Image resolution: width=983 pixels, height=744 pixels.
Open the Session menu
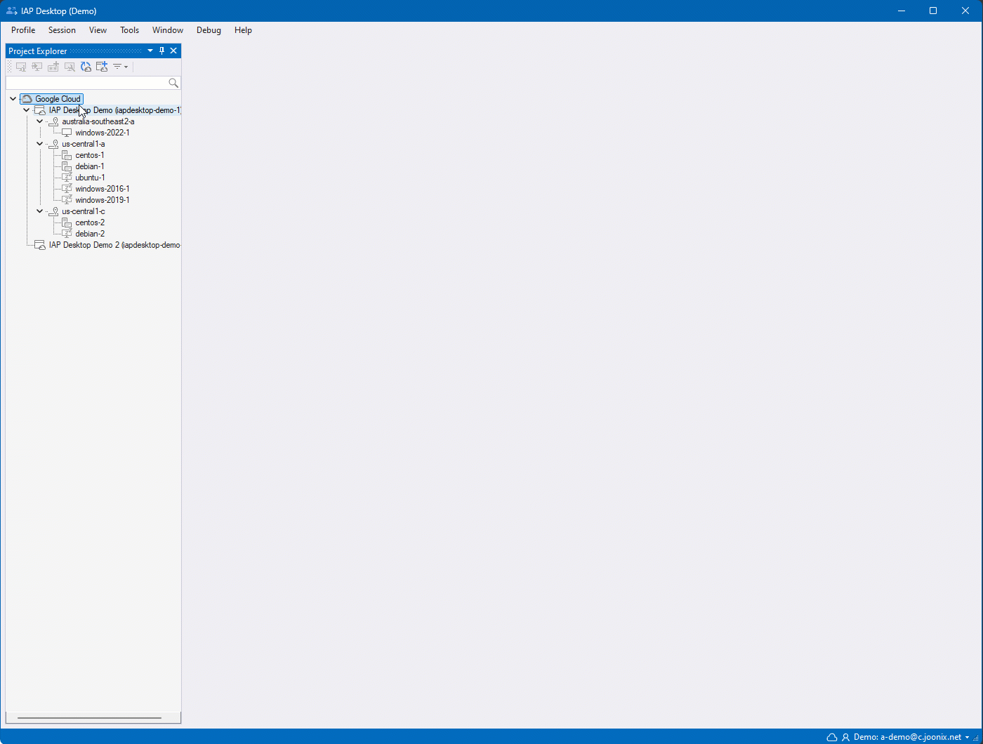62,30
